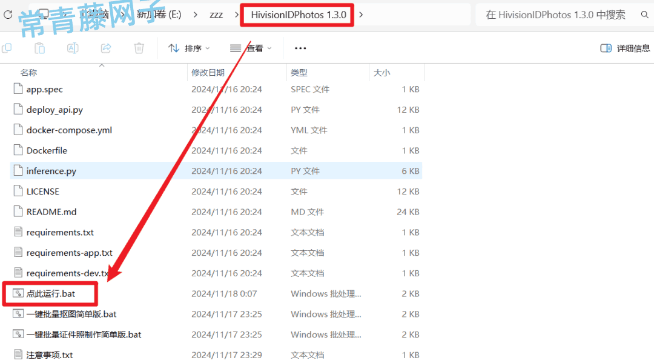Screen dimensions: 654x363
Task: Click the MD 文件 type cell
Action: tap(308, 212)
